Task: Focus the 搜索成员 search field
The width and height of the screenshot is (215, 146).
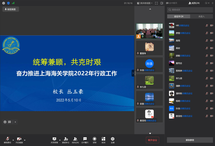Action: [x=190, y=10]
